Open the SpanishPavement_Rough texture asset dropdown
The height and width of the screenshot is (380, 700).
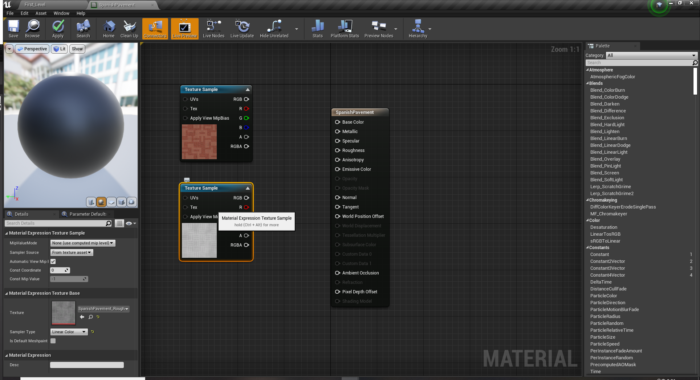pos(103,309)
